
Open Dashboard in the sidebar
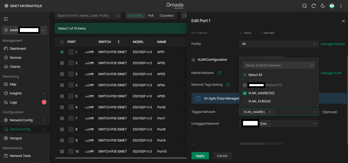point(18,49)
